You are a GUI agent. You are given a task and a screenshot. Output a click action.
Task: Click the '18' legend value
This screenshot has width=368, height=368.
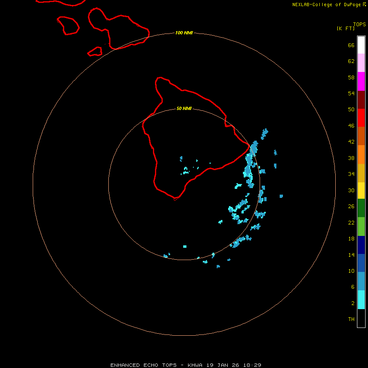pyautogui.click(x=351, y=239)
